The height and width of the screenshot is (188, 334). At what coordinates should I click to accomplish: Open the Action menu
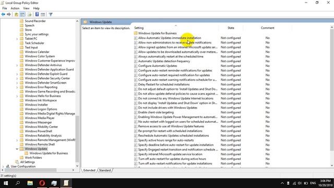(x=15, y=8)
